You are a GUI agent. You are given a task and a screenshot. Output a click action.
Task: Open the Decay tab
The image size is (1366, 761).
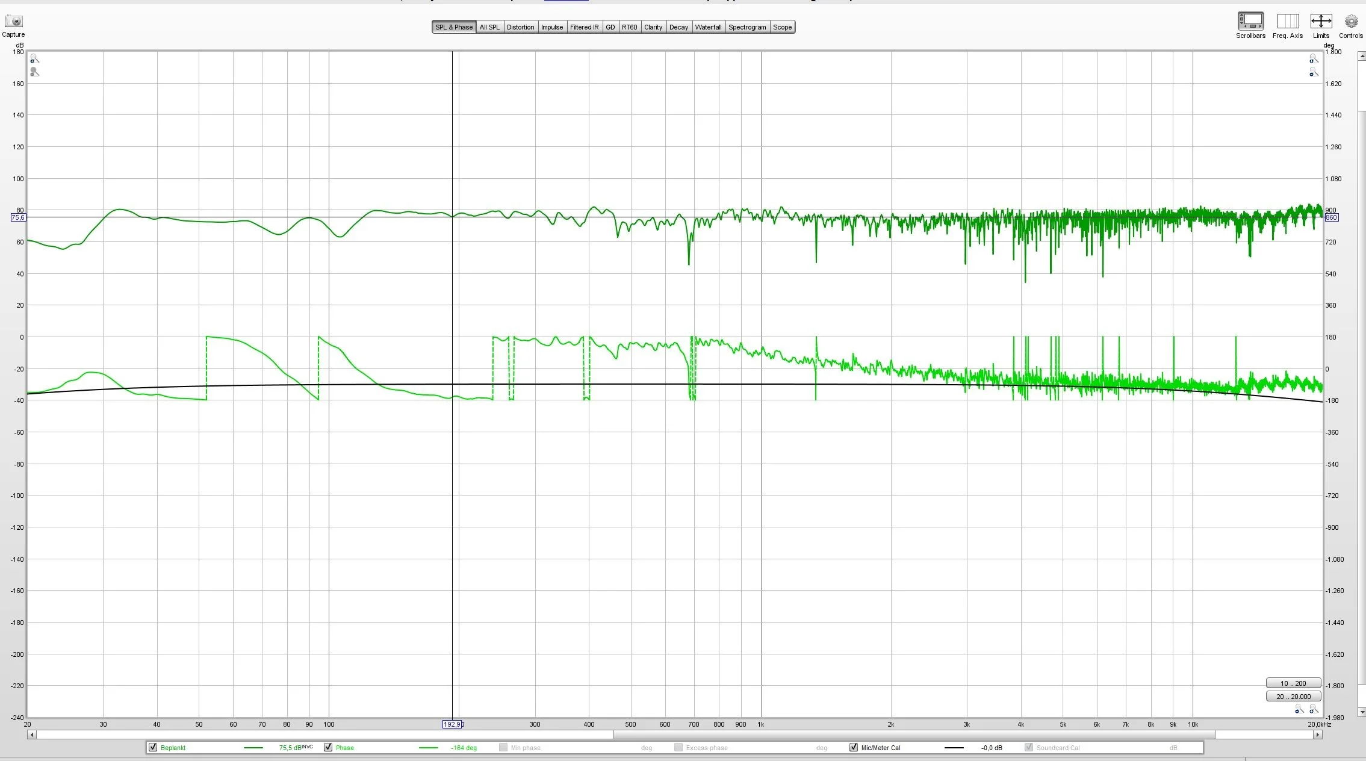[678, 27]
